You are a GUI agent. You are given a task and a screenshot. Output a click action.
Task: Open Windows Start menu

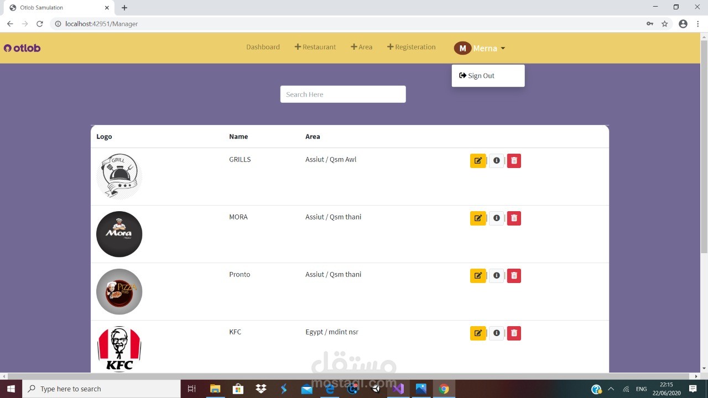[x=11, y=389]
